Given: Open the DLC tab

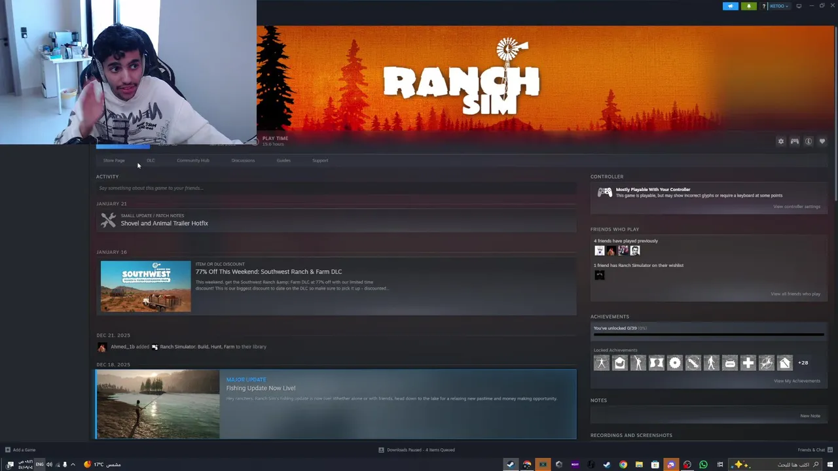Looking at the screenshot, I should (151, 160).
